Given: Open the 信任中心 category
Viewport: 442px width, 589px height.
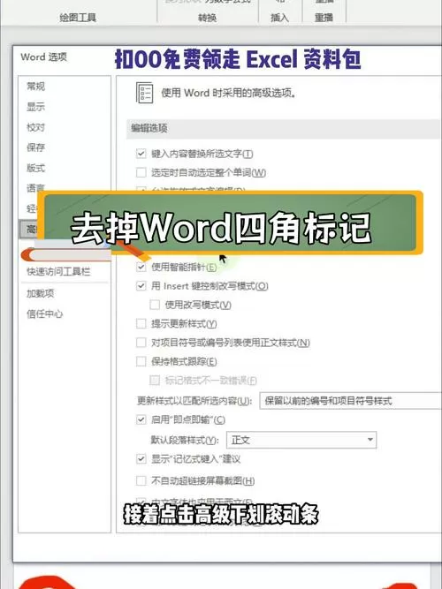Looking at the screenshot, I should coord(44,313).
